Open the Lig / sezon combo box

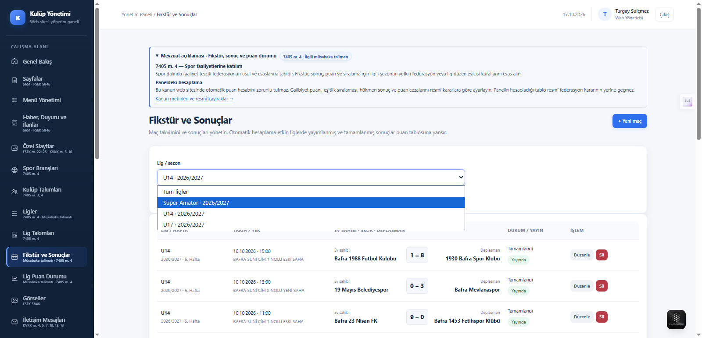pyautogui.click(x=311, y=178)
